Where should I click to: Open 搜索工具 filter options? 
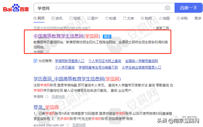tap(161, 28)
